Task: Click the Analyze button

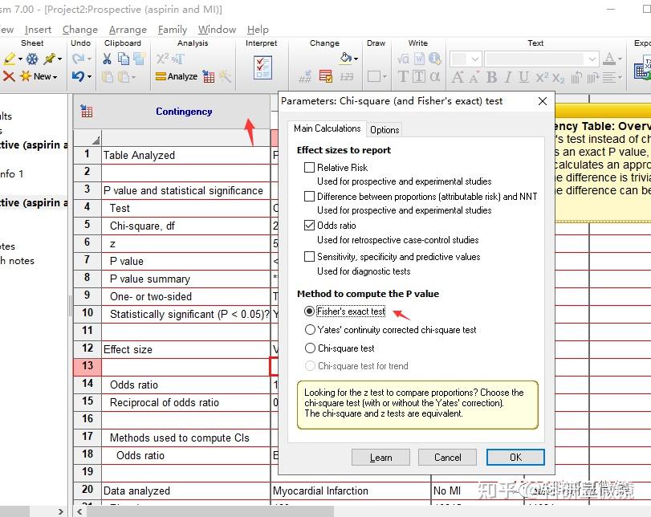Action: point(177,76)
